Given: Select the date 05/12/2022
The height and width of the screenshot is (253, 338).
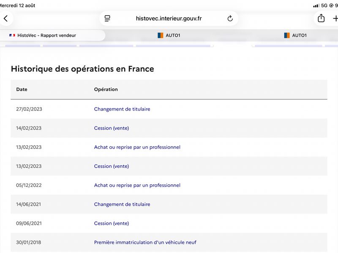Looking at the screenshot, I should (x=29, y=185).
